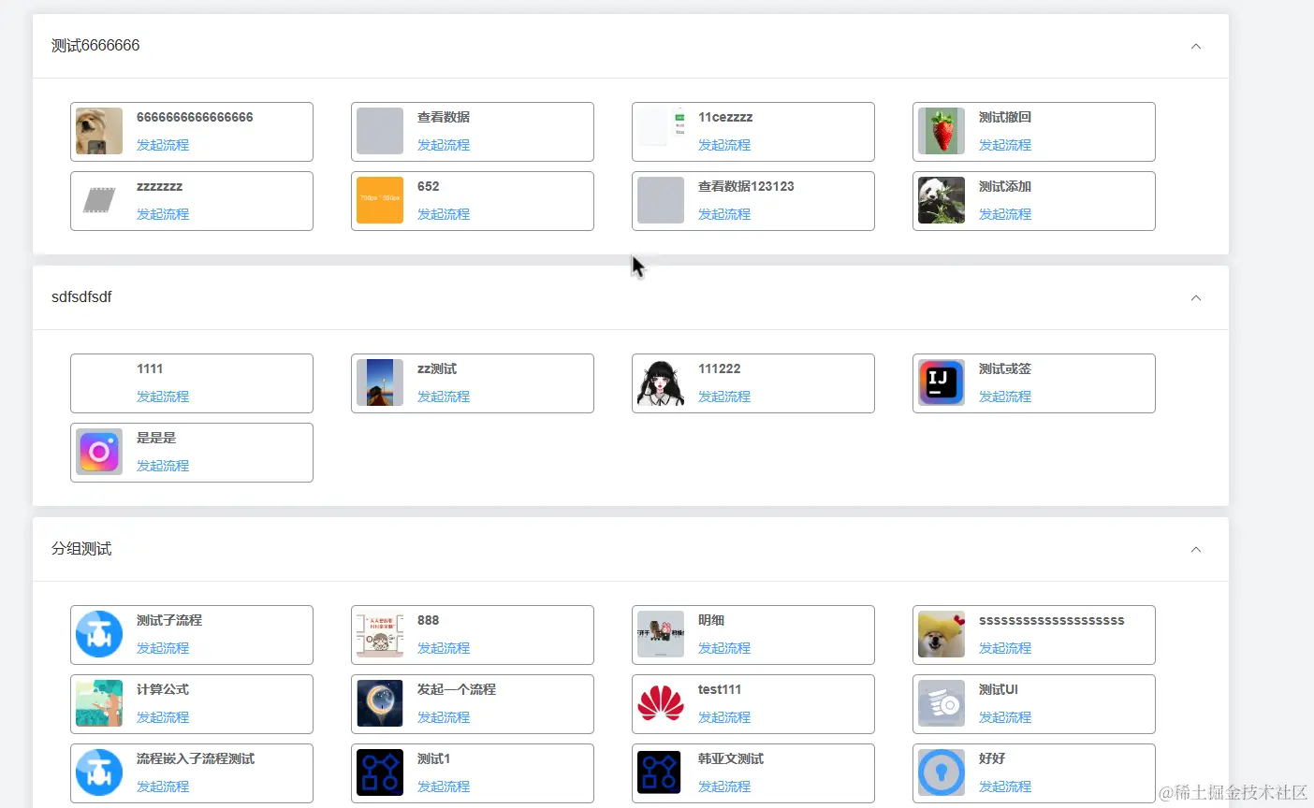Click the cartoon icon of flow 888
This screenshot has width=1314, height=808.
click(x=380, y=634)
